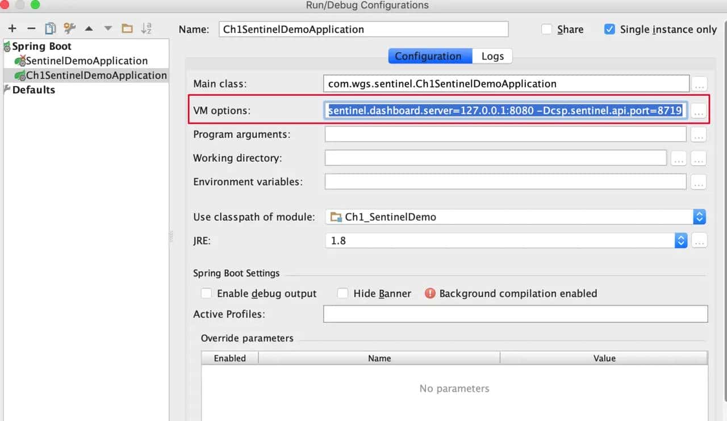
Task: Click the copy configuration icon
Action: (x=51, y=28)
